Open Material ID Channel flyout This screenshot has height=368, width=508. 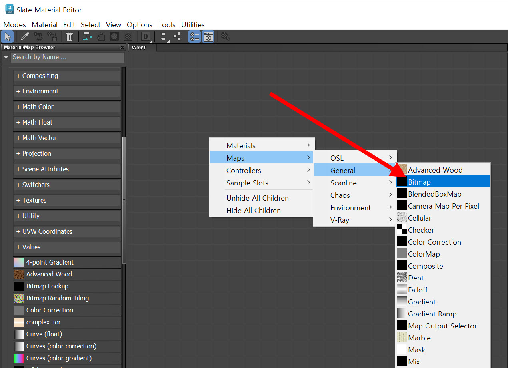tap(146, 37)
